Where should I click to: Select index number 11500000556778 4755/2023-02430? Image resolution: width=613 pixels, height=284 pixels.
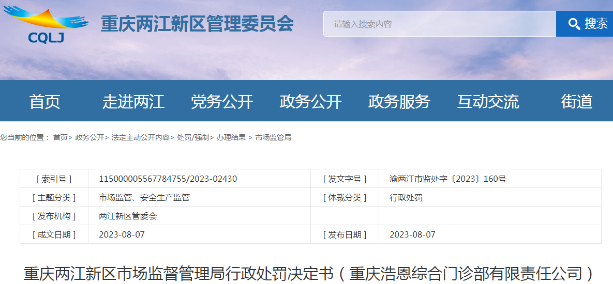click(x=168, y=179)
